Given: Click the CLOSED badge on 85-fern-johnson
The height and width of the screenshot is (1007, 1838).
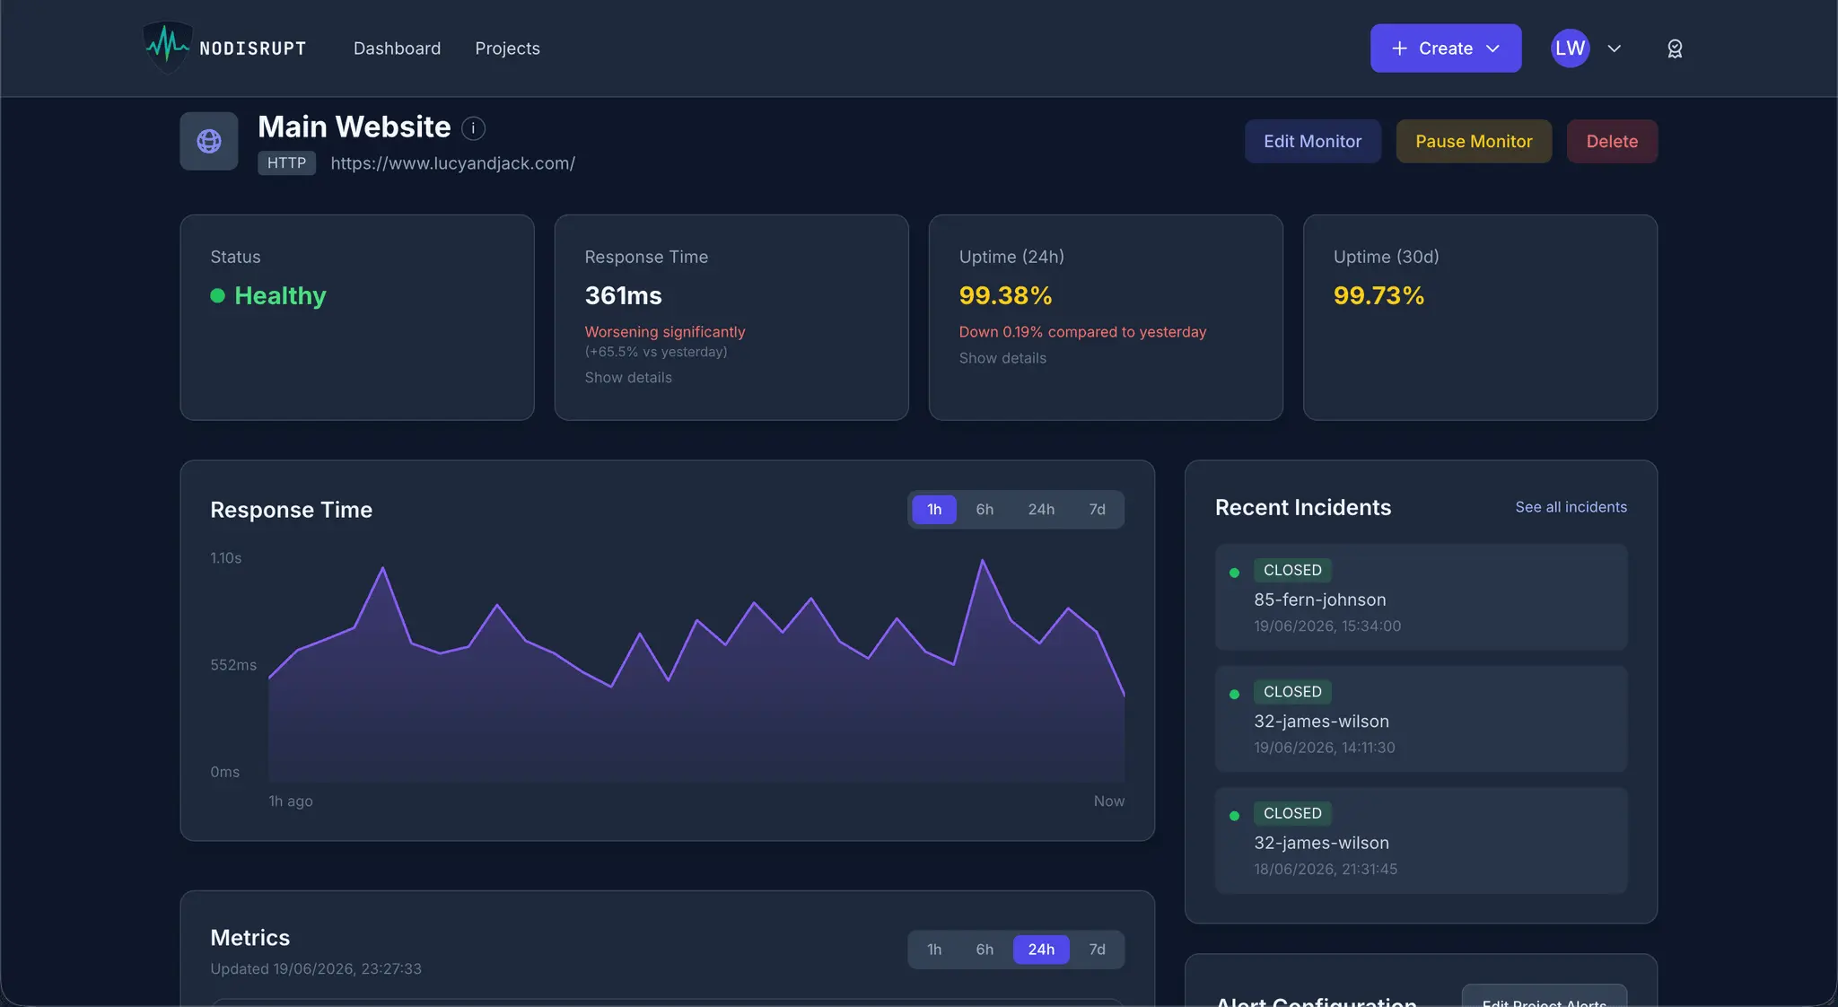Looking at the screenshot, I should [x=1292, y=571].
